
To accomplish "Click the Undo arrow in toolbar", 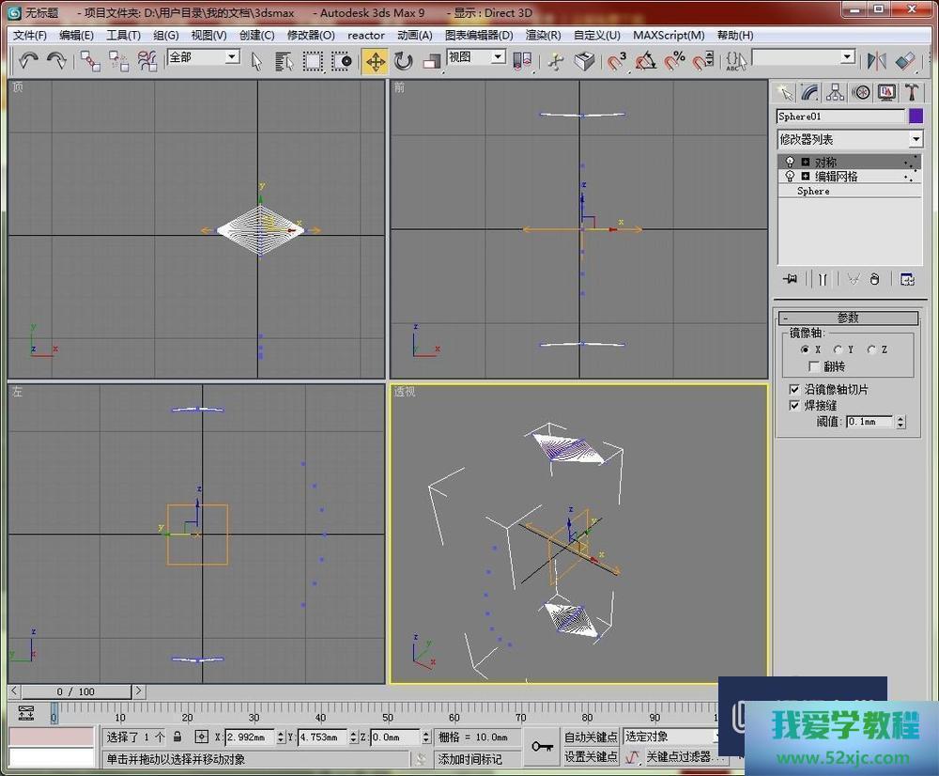I will tap(28, 61).
